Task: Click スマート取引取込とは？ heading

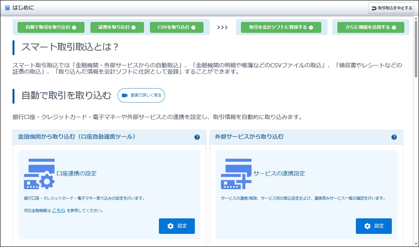Action: [x=70, y=47]
